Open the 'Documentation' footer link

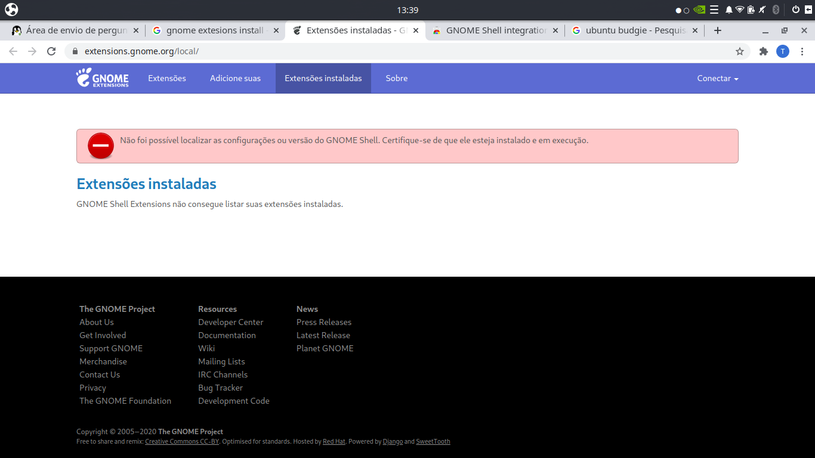(x=227, y=335)
